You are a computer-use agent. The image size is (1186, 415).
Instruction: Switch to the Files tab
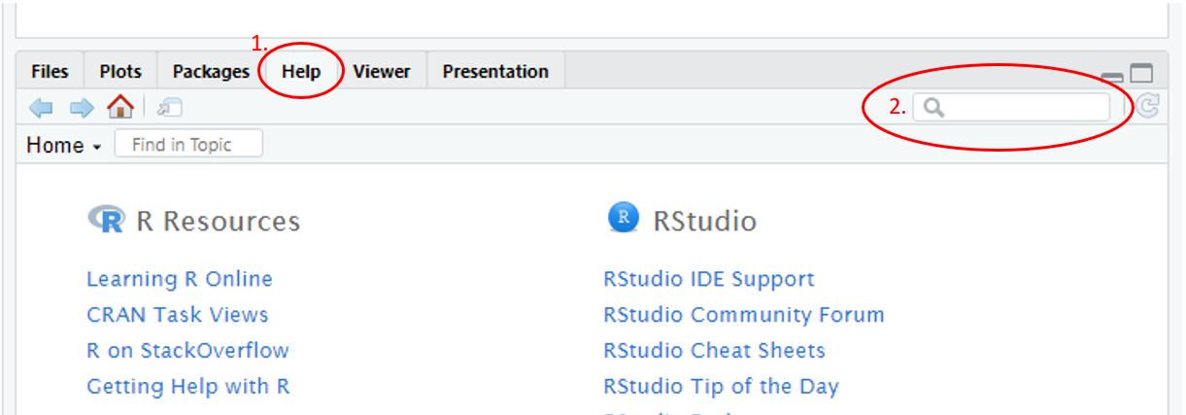click(x=50, y=72)
